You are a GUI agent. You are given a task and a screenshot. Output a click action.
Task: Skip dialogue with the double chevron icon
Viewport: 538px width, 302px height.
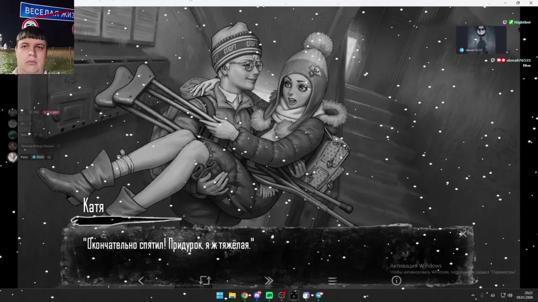point(269,281)
